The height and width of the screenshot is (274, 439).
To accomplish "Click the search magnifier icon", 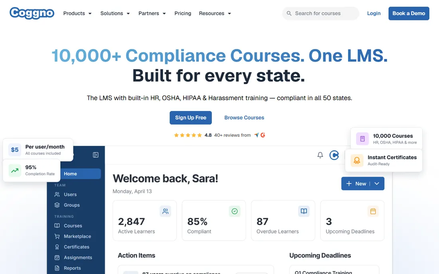I will 289,14.
